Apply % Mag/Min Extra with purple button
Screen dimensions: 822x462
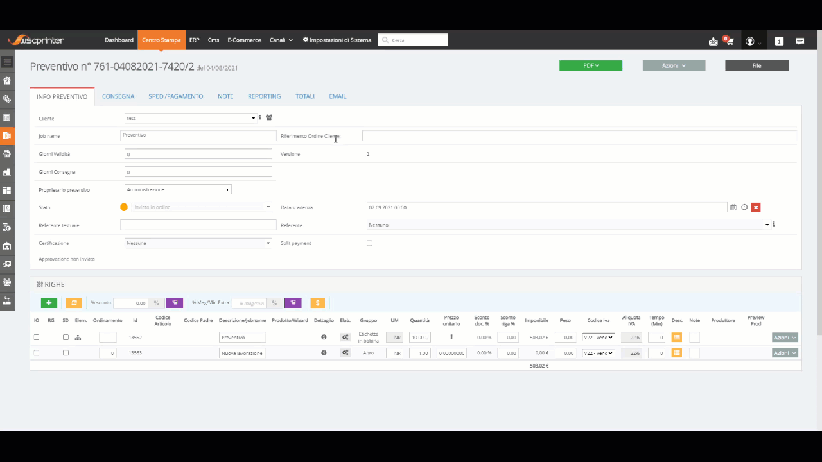[293, 303]
